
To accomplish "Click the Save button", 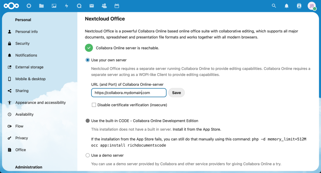I will pos(177,93).
